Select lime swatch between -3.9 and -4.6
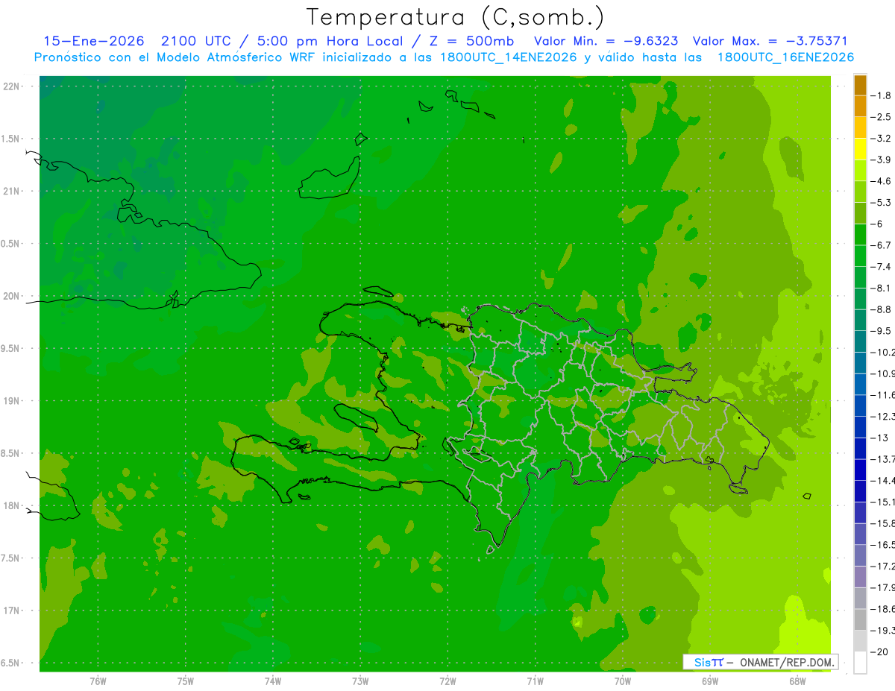This screenshot has width=895, height=691. pos(860,170)
